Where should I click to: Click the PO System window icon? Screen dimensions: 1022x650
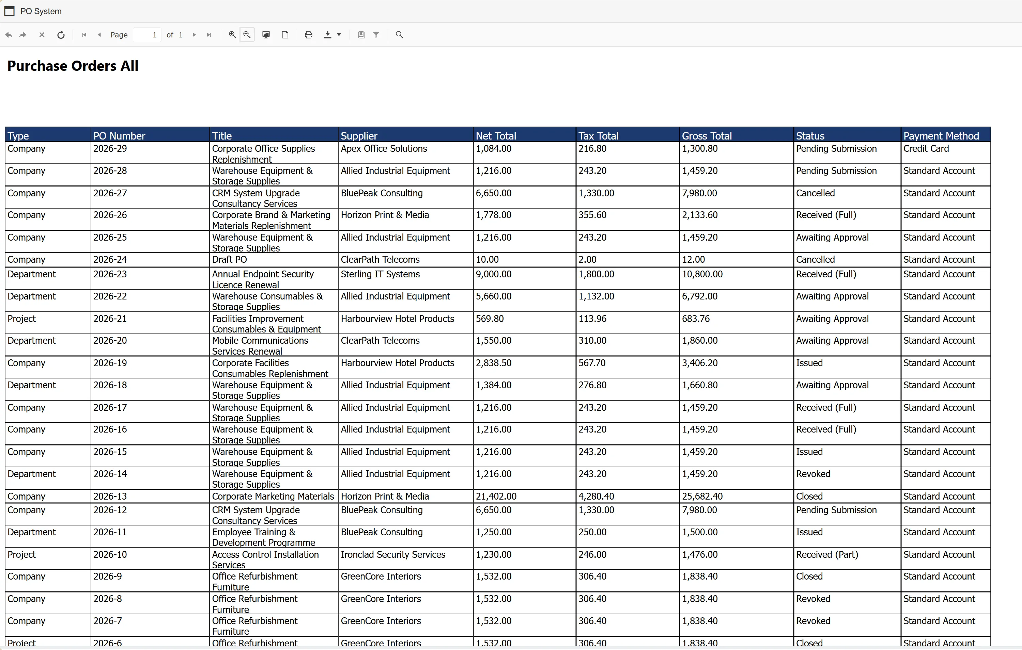[9, 11]
